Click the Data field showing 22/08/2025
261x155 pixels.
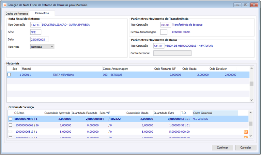pyautogui.click(x=39, y=40)
